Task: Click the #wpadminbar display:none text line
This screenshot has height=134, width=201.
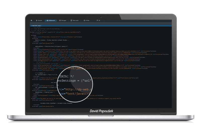Action: click(x=45, y=92)
